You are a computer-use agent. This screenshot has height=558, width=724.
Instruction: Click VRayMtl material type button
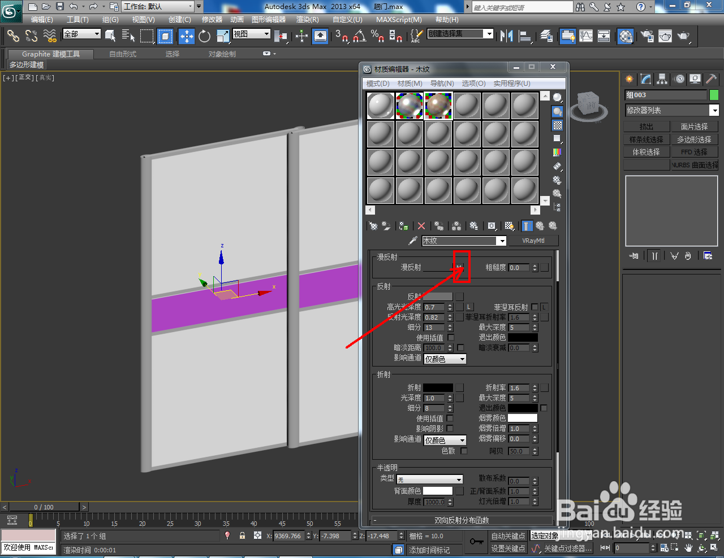533,241
